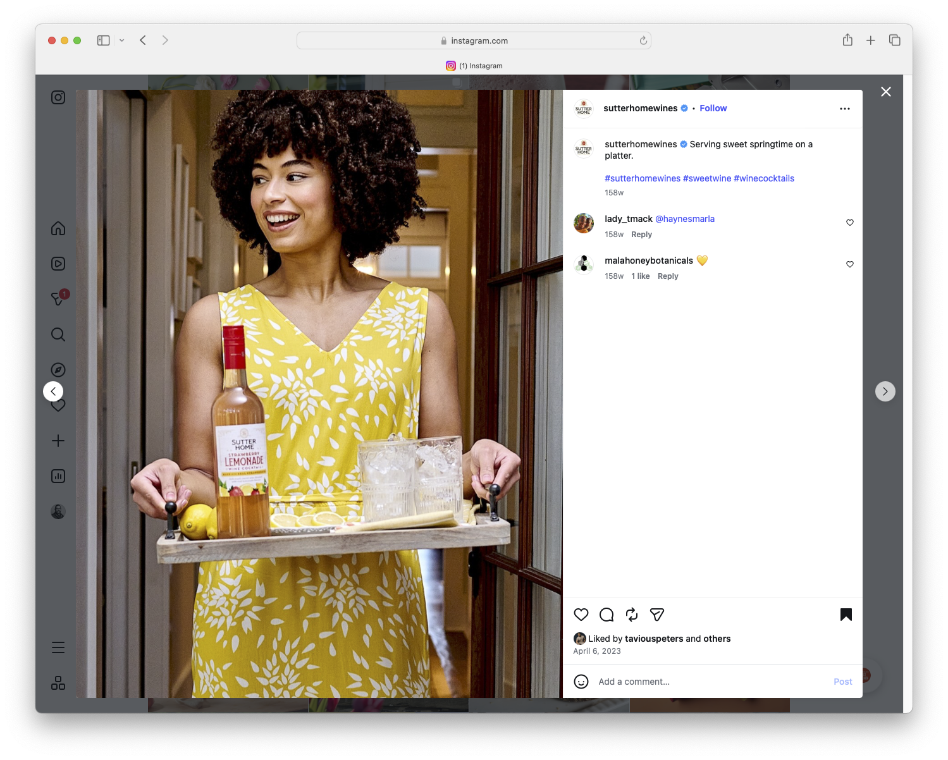
Task: Open comments via the speech bubble icon
Action: pos(606,615)
